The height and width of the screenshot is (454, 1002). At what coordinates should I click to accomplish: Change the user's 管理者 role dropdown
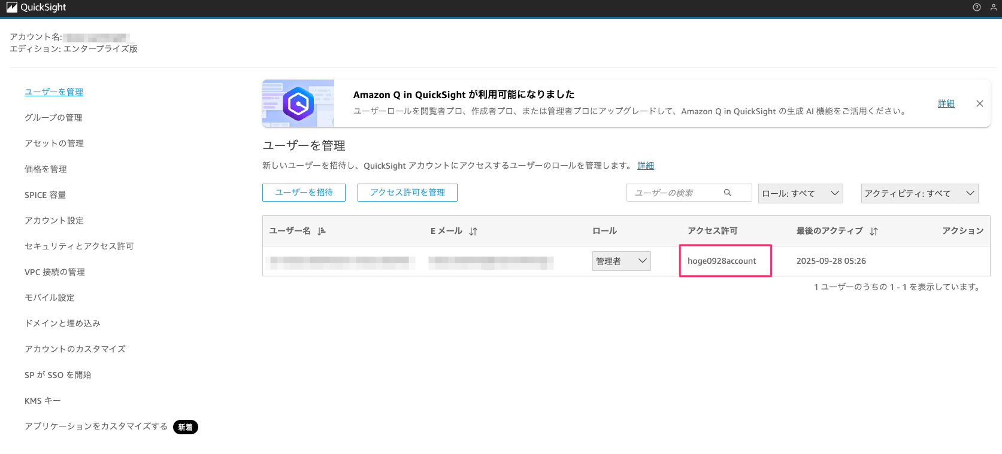(622, 261)
